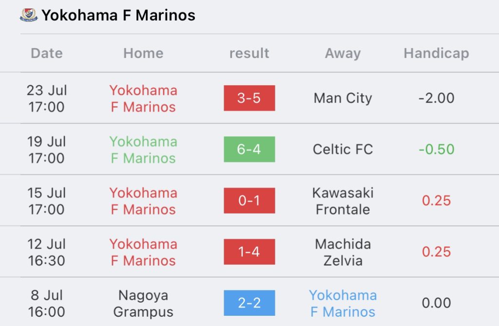Select the Home column header
The height and width of the screenshot is (326, 499).
point(143,53)
